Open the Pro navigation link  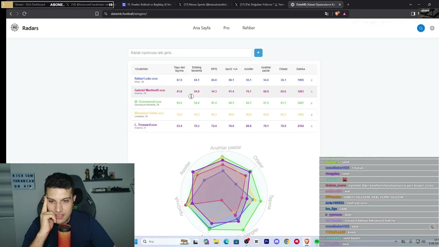pyautogui.click(x=226, y=28)
